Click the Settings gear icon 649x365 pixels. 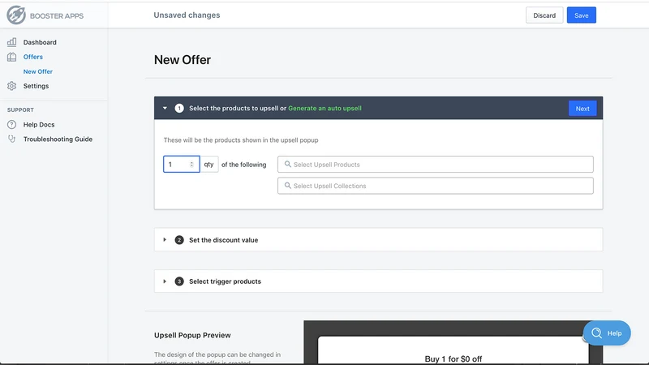[12, 86]
